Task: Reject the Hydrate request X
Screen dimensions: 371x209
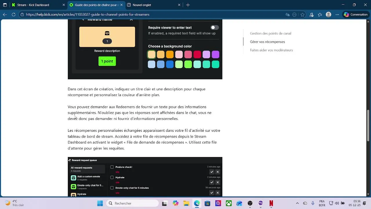Action: tap(218, 182)
